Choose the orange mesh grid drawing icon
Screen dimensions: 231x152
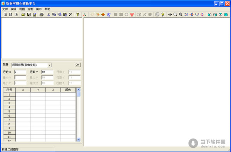click(97, 15)
